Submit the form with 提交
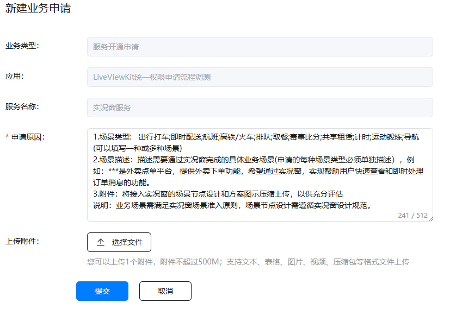Image resolution: width=450 pixels, height=309 pixels. point(102,291)
